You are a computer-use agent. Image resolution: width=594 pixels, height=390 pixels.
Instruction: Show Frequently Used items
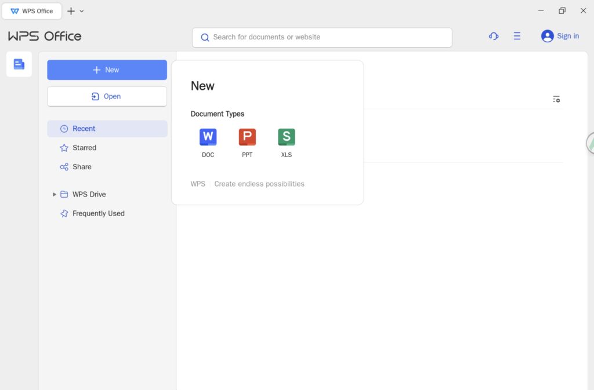click(x=107, y=213)
